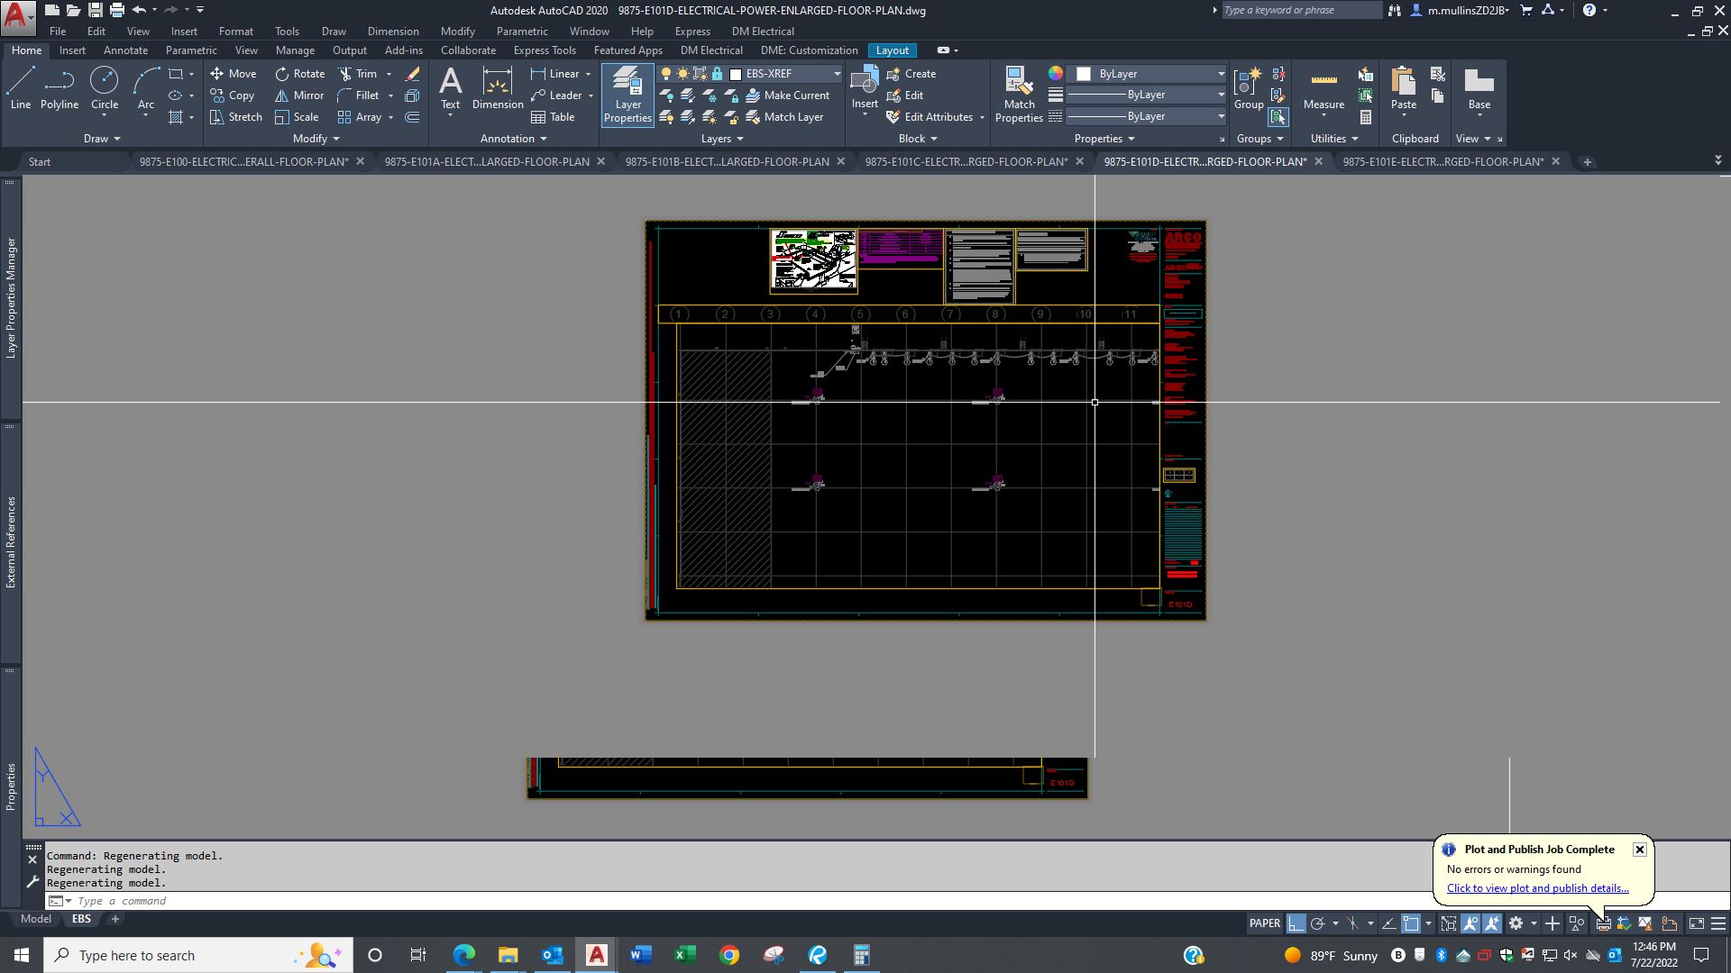Open the Layer Properties Manager

[627, 95]
